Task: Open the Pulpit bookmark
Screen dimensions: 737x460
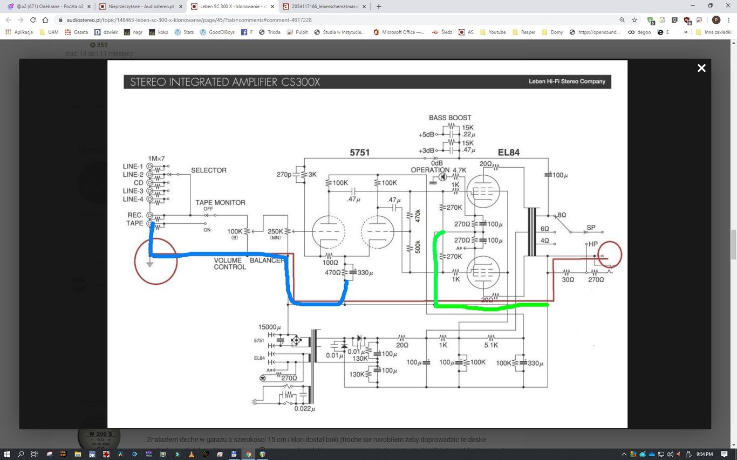Action: [297, 32]
